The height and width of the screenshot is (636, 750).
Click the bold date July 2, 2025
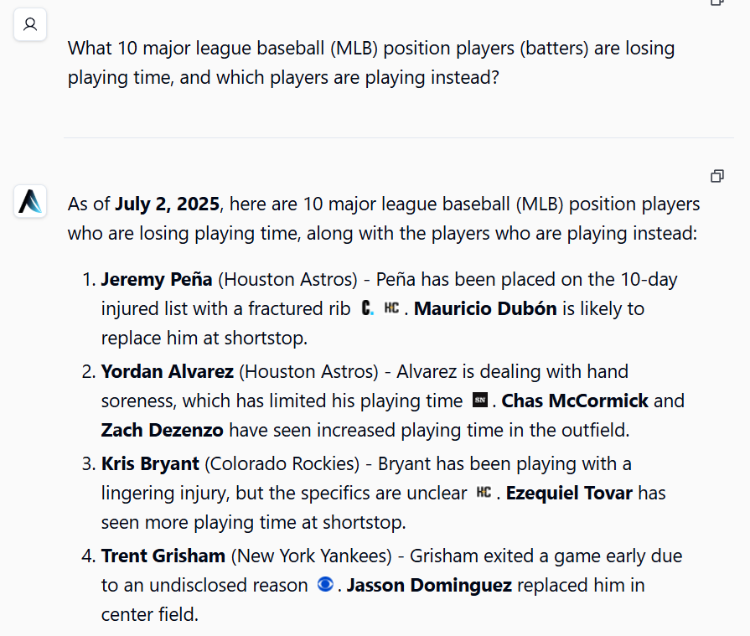[167, 204]
